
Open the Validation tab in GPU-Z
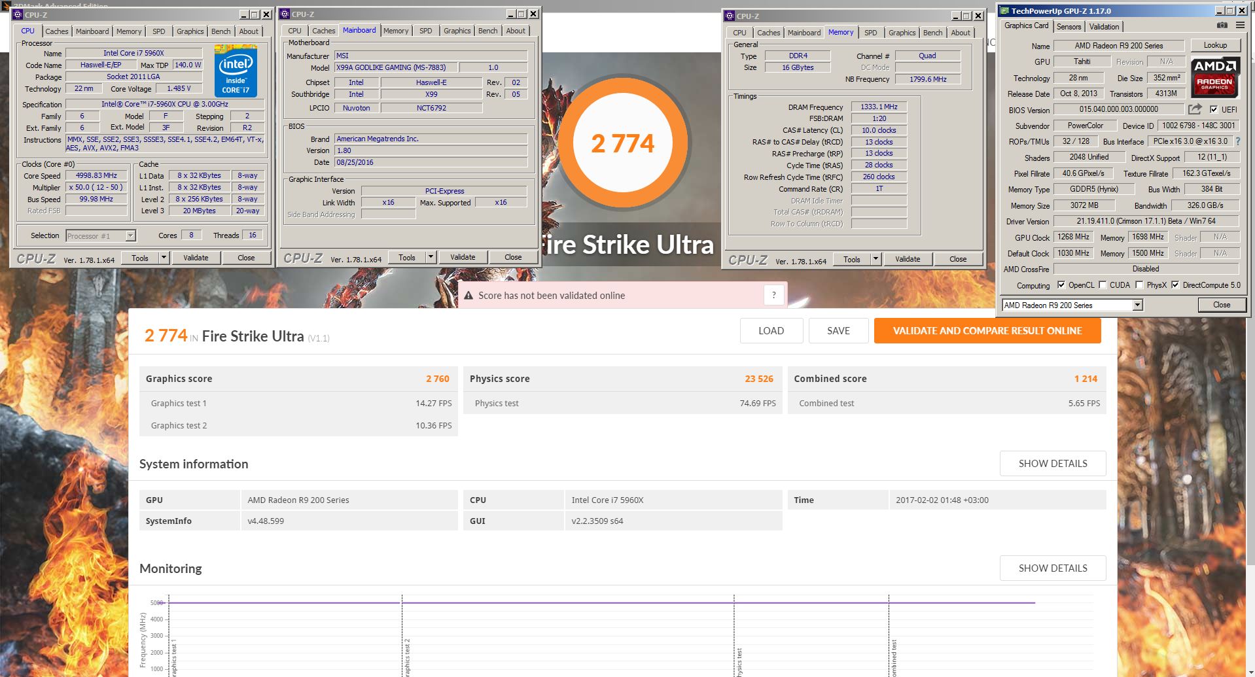[x=1104, y=27]
